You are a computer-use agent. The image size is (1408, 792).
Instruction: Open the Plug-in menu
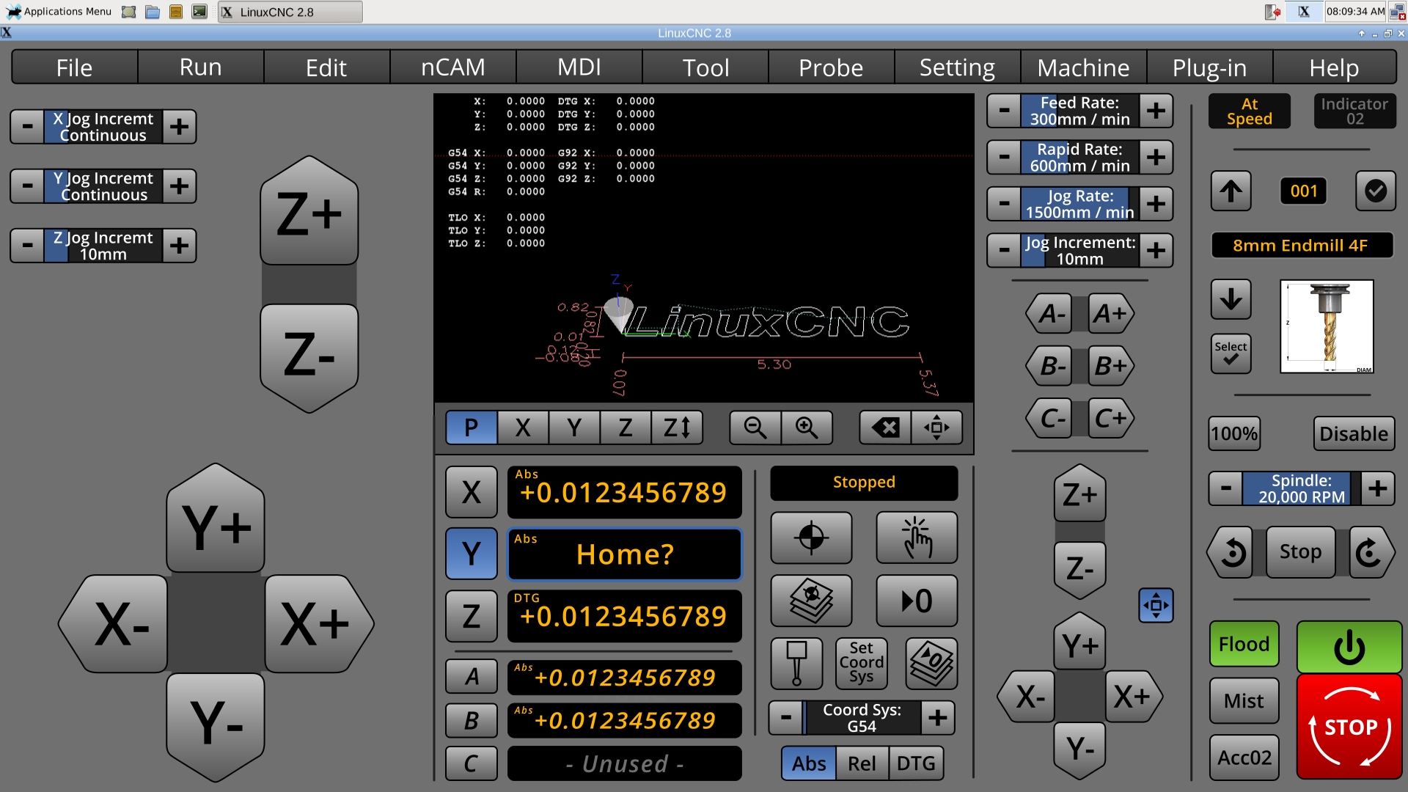coord(1209,67)
